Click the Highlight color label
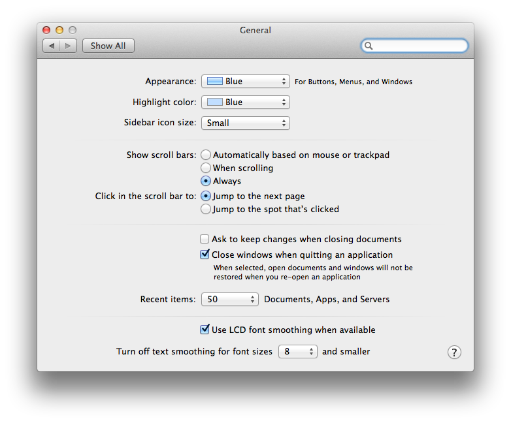 click(164, 102)
